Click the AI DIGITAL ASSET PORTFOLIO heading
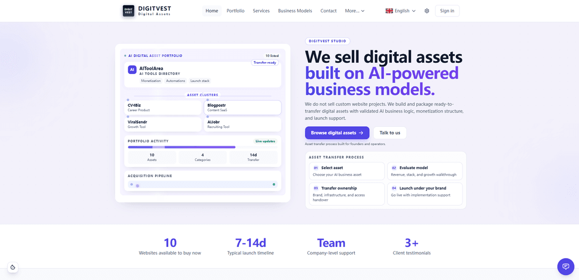Viewport: 579px width, 280px height. point(155,56)
